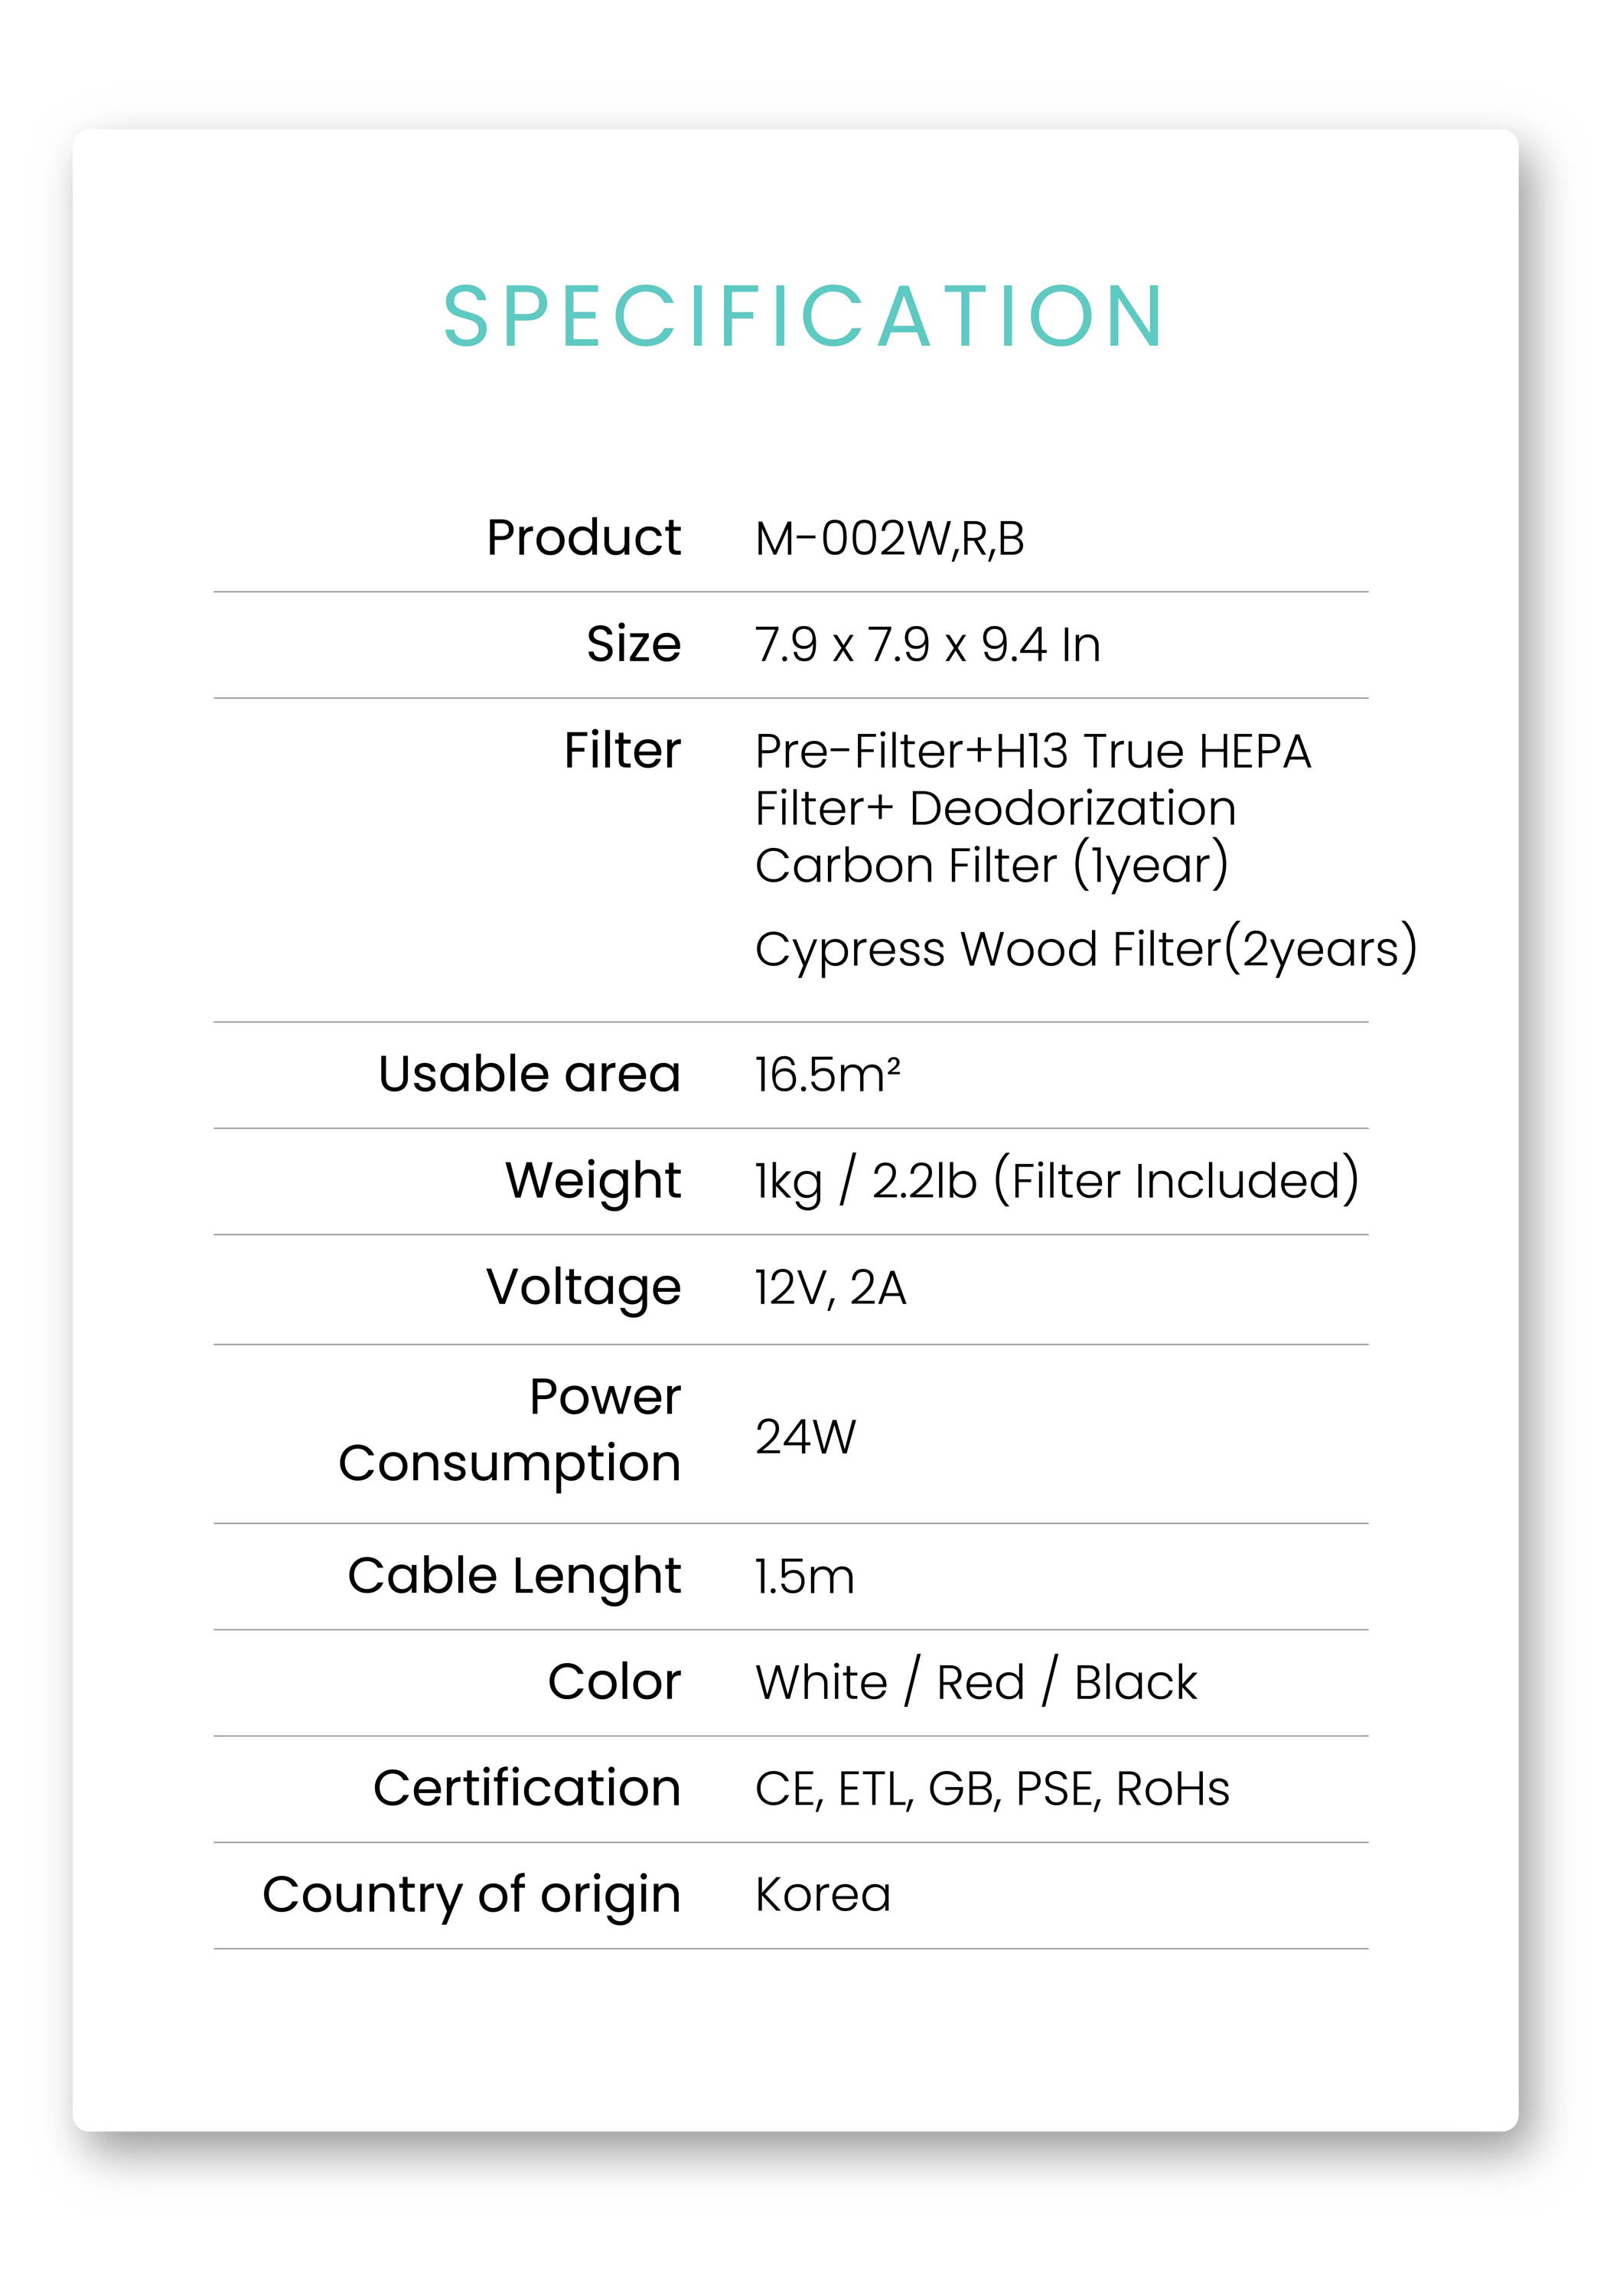Image resolution: width=1597 pixels, height=2296 pixels.
Task: Select the Product label
Action: [x=583, y=537]
